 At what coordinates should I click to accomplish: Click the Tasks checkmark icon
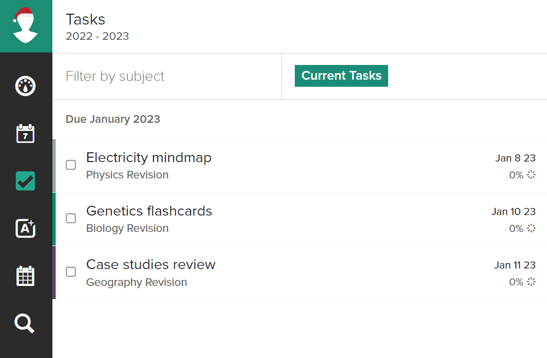pyautogui.click(x=25, y=181)
